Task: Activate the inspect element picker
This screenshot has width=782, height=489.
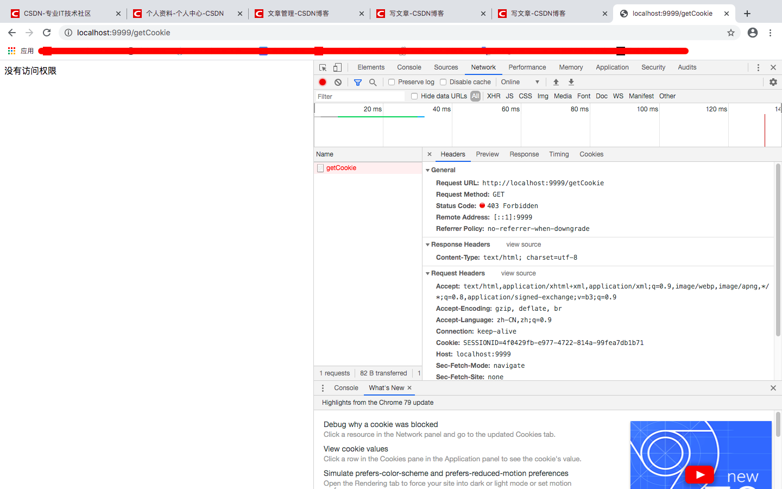Action: [323, 67]
